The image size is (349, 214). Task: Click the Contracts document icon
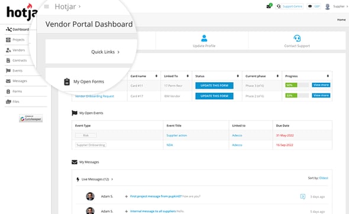tap(8, 60)
